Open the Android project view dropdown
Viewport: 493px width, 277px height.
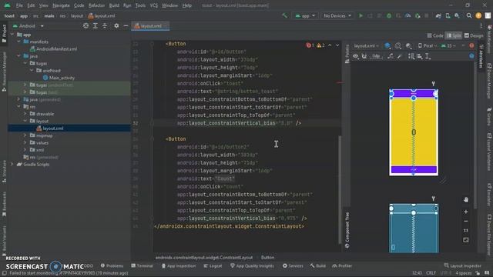(x=28, y=25)
